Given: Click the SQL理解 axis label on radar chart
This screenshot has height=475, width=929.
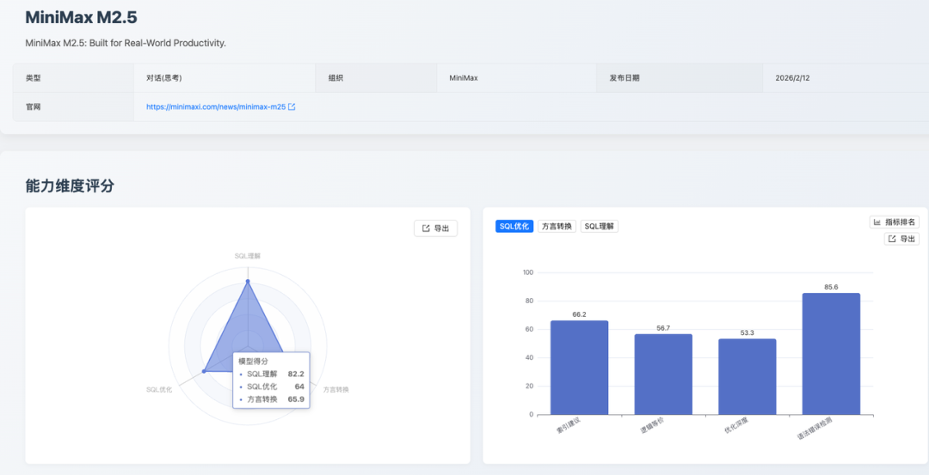Looking at the screenshot, I should [248, 256].
